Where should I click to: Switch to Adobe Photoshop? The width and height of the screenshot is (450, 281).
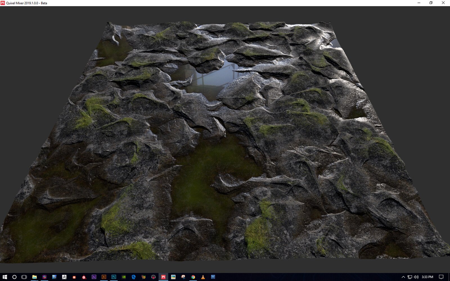[x=114, y=277]
